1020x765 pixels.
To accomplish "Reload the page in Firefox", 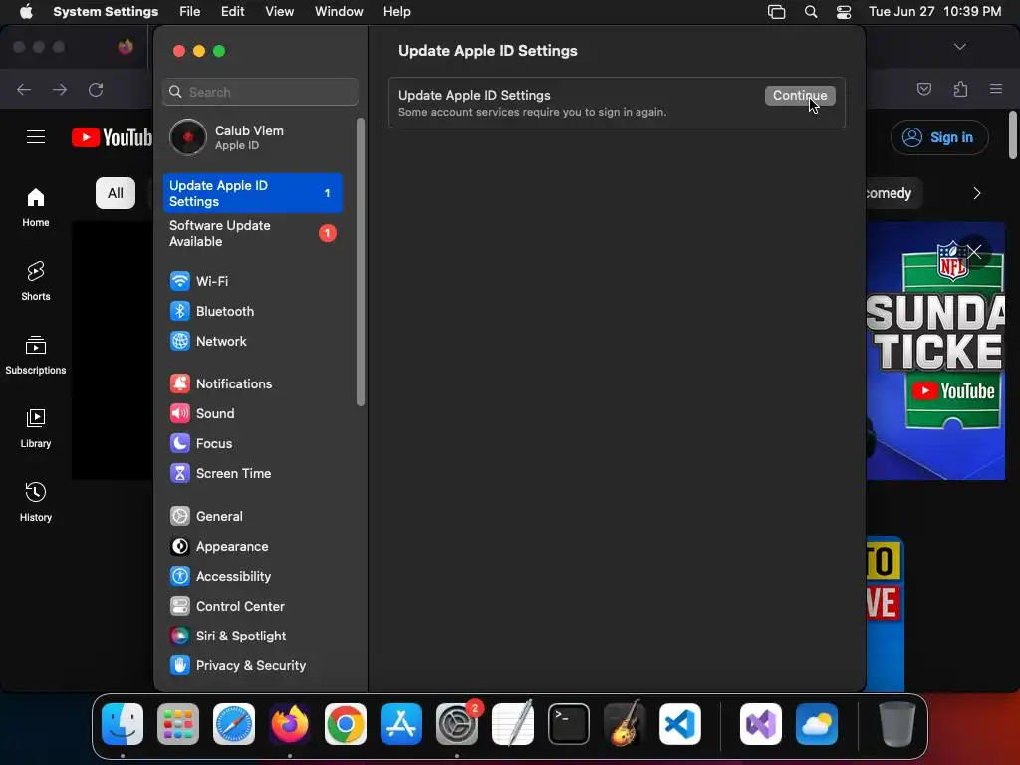I will (x=96, y=89).
